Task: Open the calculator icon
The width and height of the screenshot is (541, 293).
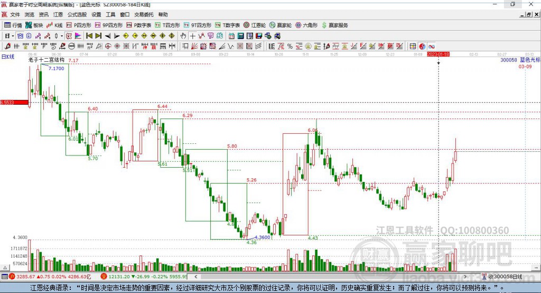Action: pos(240,36)
